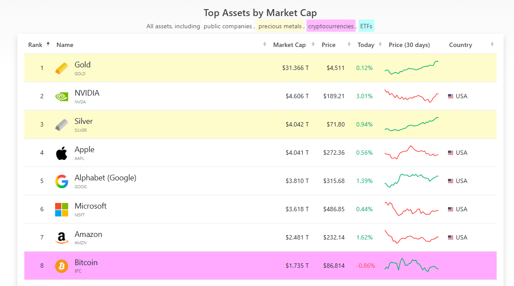The height and width of the screenshot is (286, 514).
Task: Click the Apple logo icon
Action: coord(62,153)
